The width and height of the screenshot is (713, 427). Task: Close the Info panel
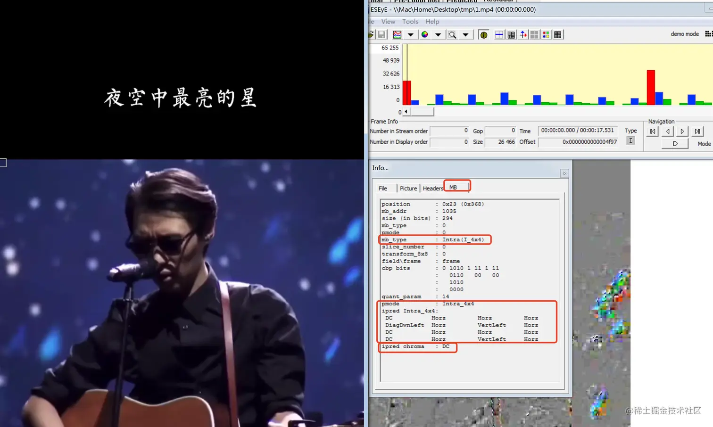564,173
